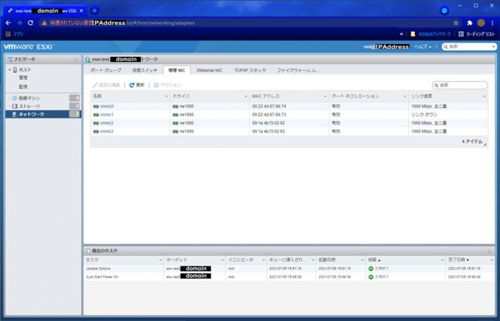Image resolution: width=500 pixels, height=321 pixels.
Task: Open a new browser tab with the plus button
Action: coord(95,11)
